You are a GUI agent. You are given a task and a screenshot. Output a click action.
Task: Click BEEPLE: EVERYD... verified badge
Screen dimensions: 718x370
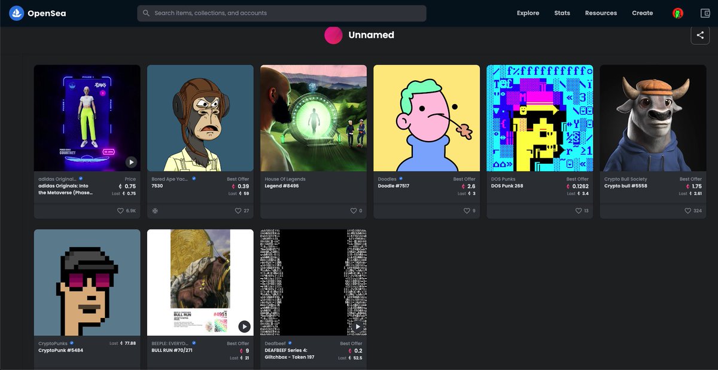(x=194, y=343)
